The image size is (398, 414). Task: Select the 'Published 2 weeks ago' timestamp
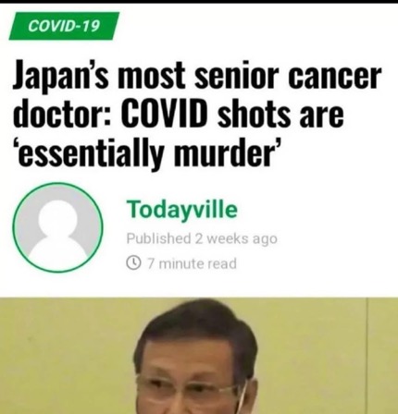[x=202, y=238]
